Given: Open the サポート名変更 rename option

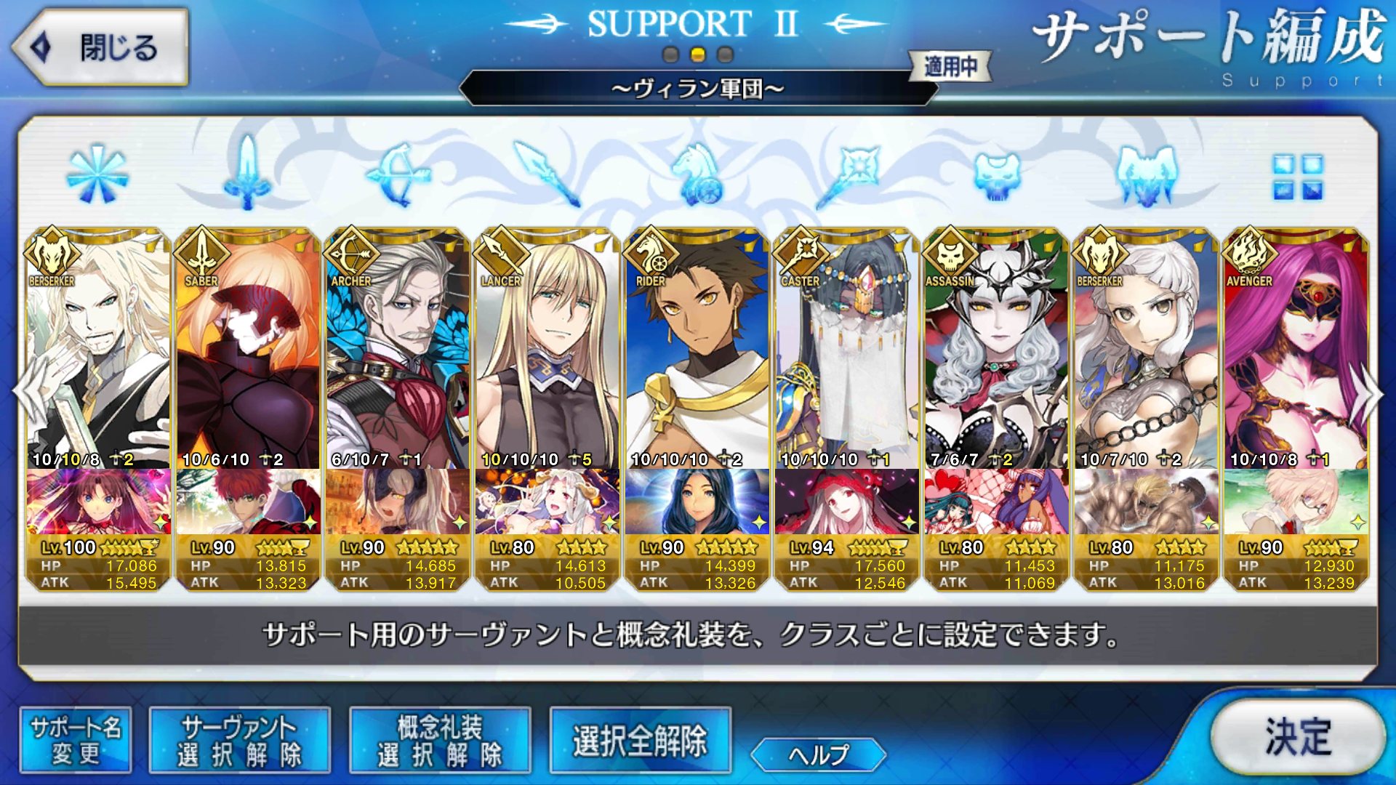Looking at the screenshot, I should (x=76, y=740).
